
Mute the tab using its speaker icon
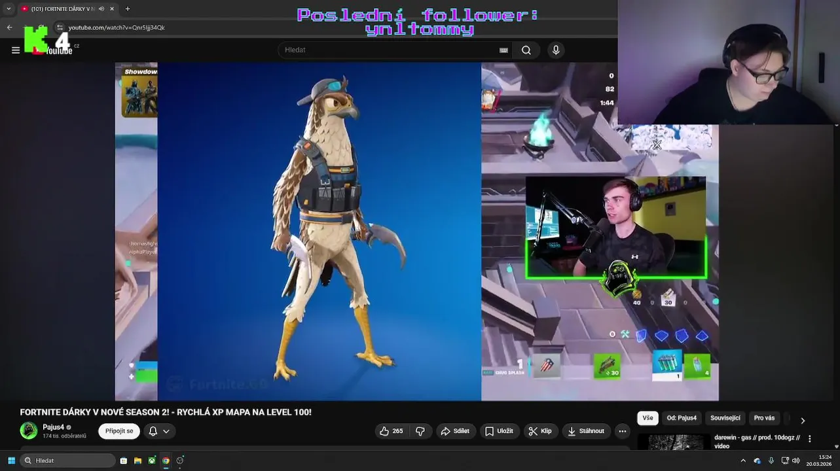(101, 9)
